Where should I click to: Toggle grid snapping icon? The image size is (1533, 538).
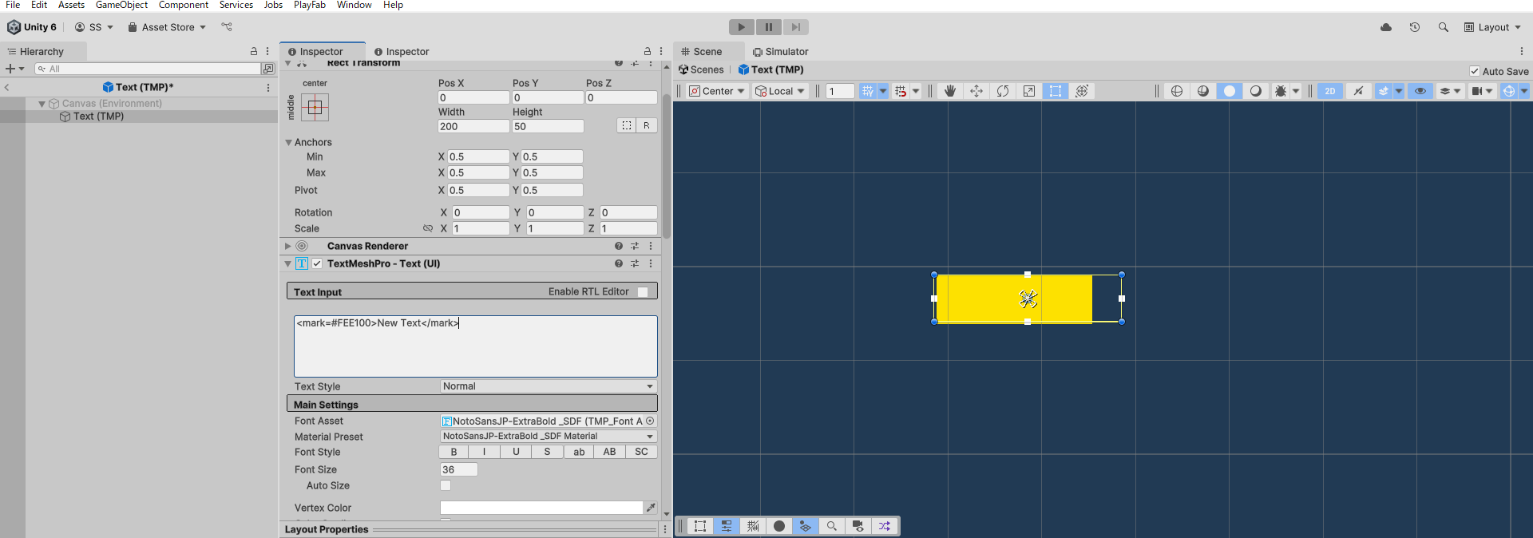(868, 91)
